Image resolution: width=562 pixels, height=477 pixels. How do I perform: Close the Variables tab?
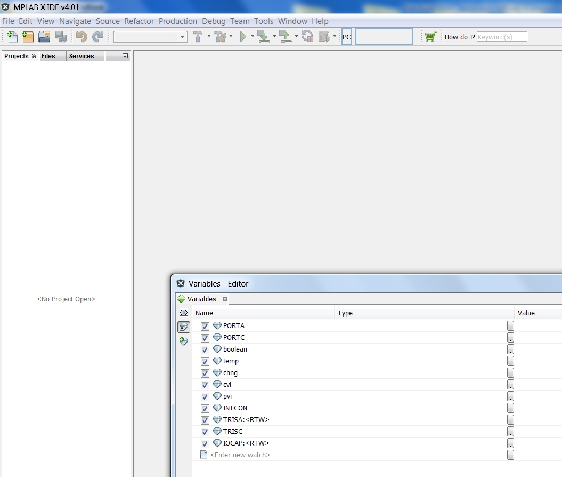coord(225,299)
